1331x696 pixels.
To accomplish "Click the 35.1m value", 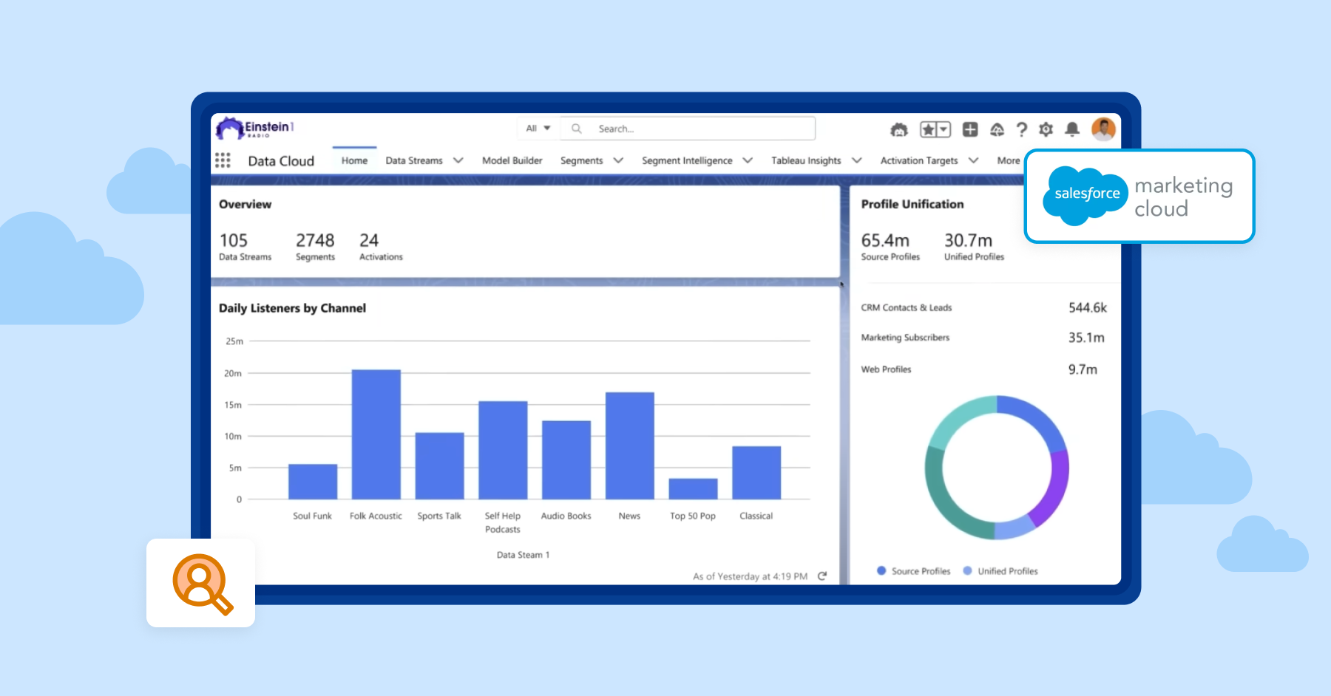I will coord(1086,338).
